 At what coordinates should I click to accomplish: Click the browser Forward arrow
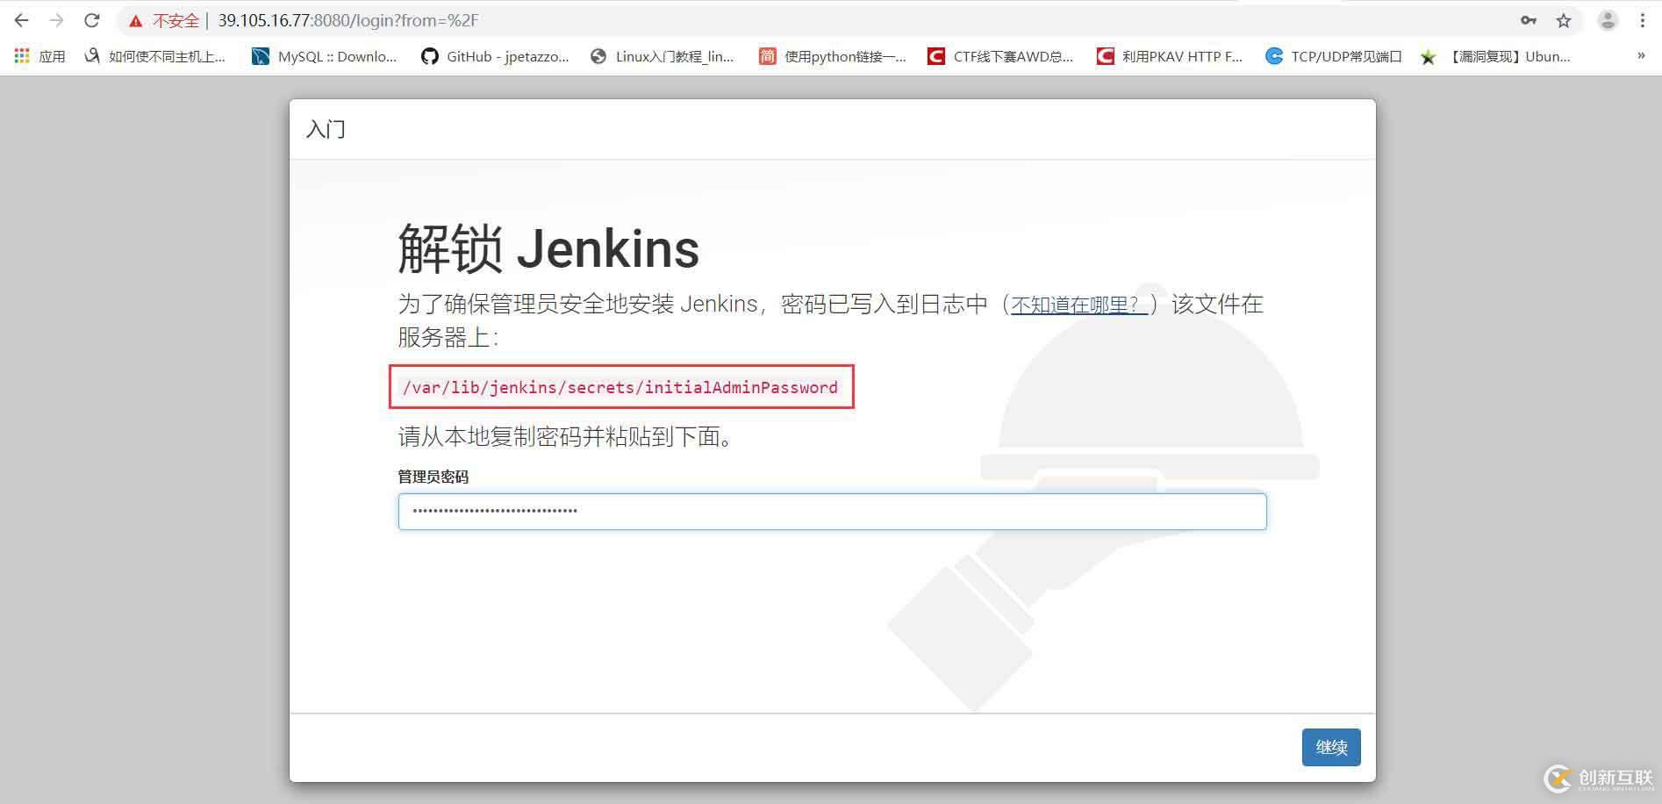[x=56, y=20]
